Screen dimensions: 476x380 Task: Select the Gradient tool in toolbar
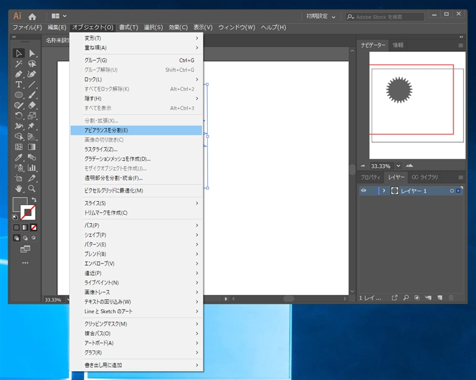click(32, 147)
